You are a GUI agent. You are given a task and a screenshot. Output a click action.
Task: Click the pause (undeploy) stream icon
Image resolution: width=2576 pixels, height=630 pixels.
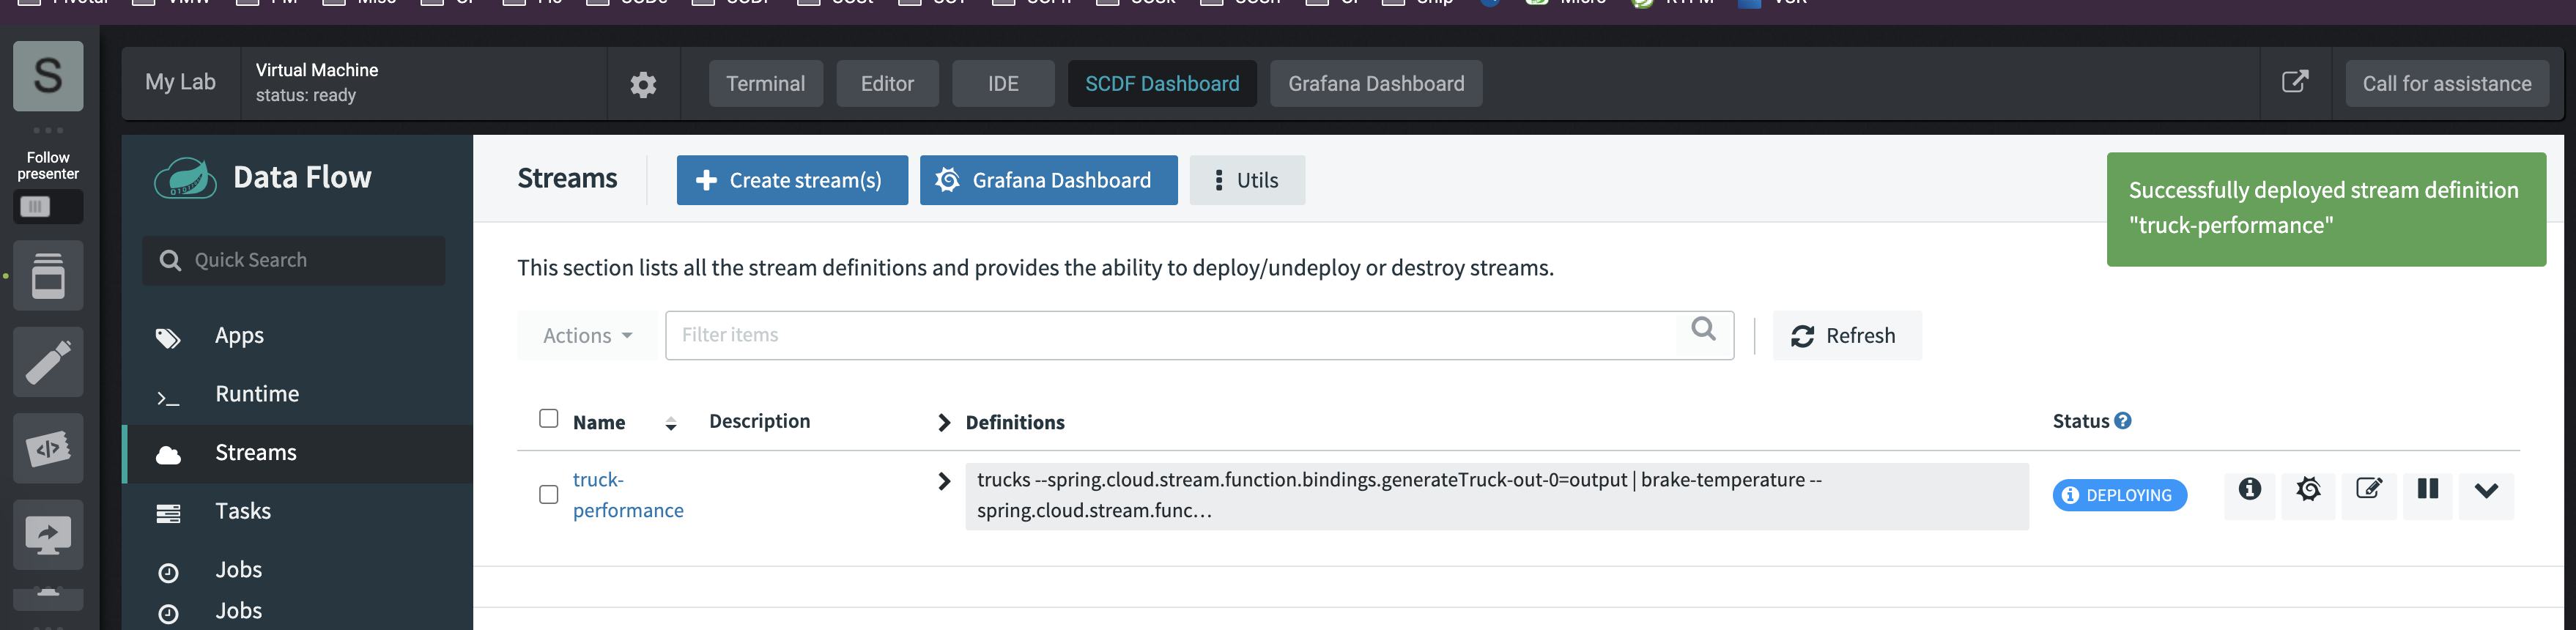coord(2427,489)
